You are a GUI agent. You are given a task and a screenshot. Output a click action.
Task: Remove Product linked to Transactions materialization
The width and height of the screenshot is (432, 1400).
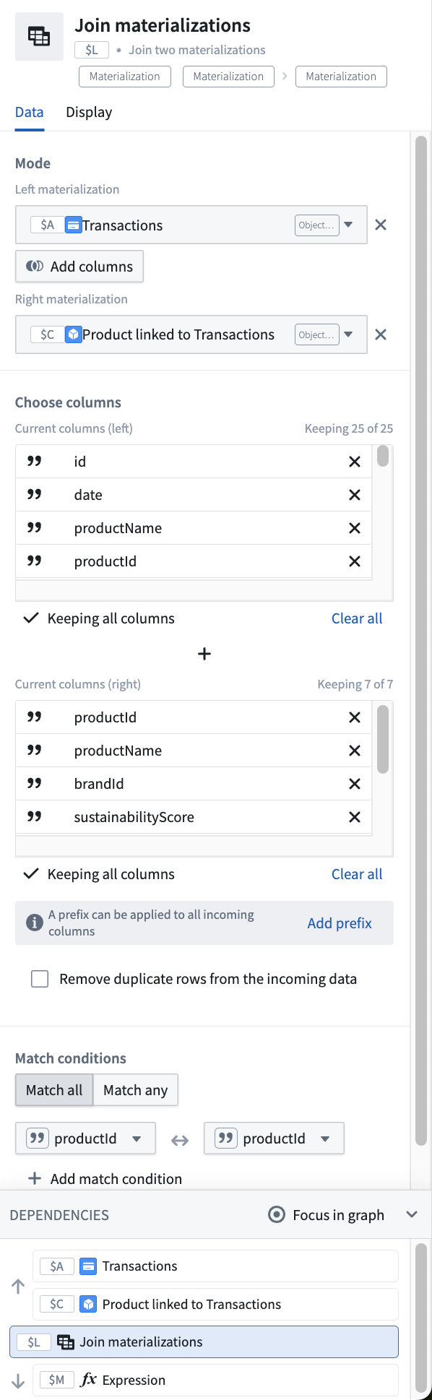click(381, 334)
